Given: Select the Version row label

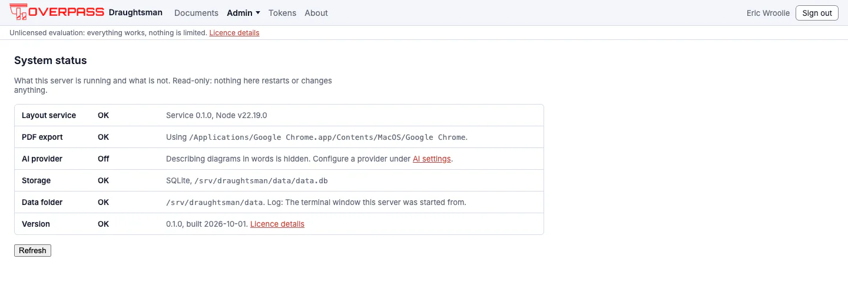Looking at the screenshot, I should (x=36, y=224).
